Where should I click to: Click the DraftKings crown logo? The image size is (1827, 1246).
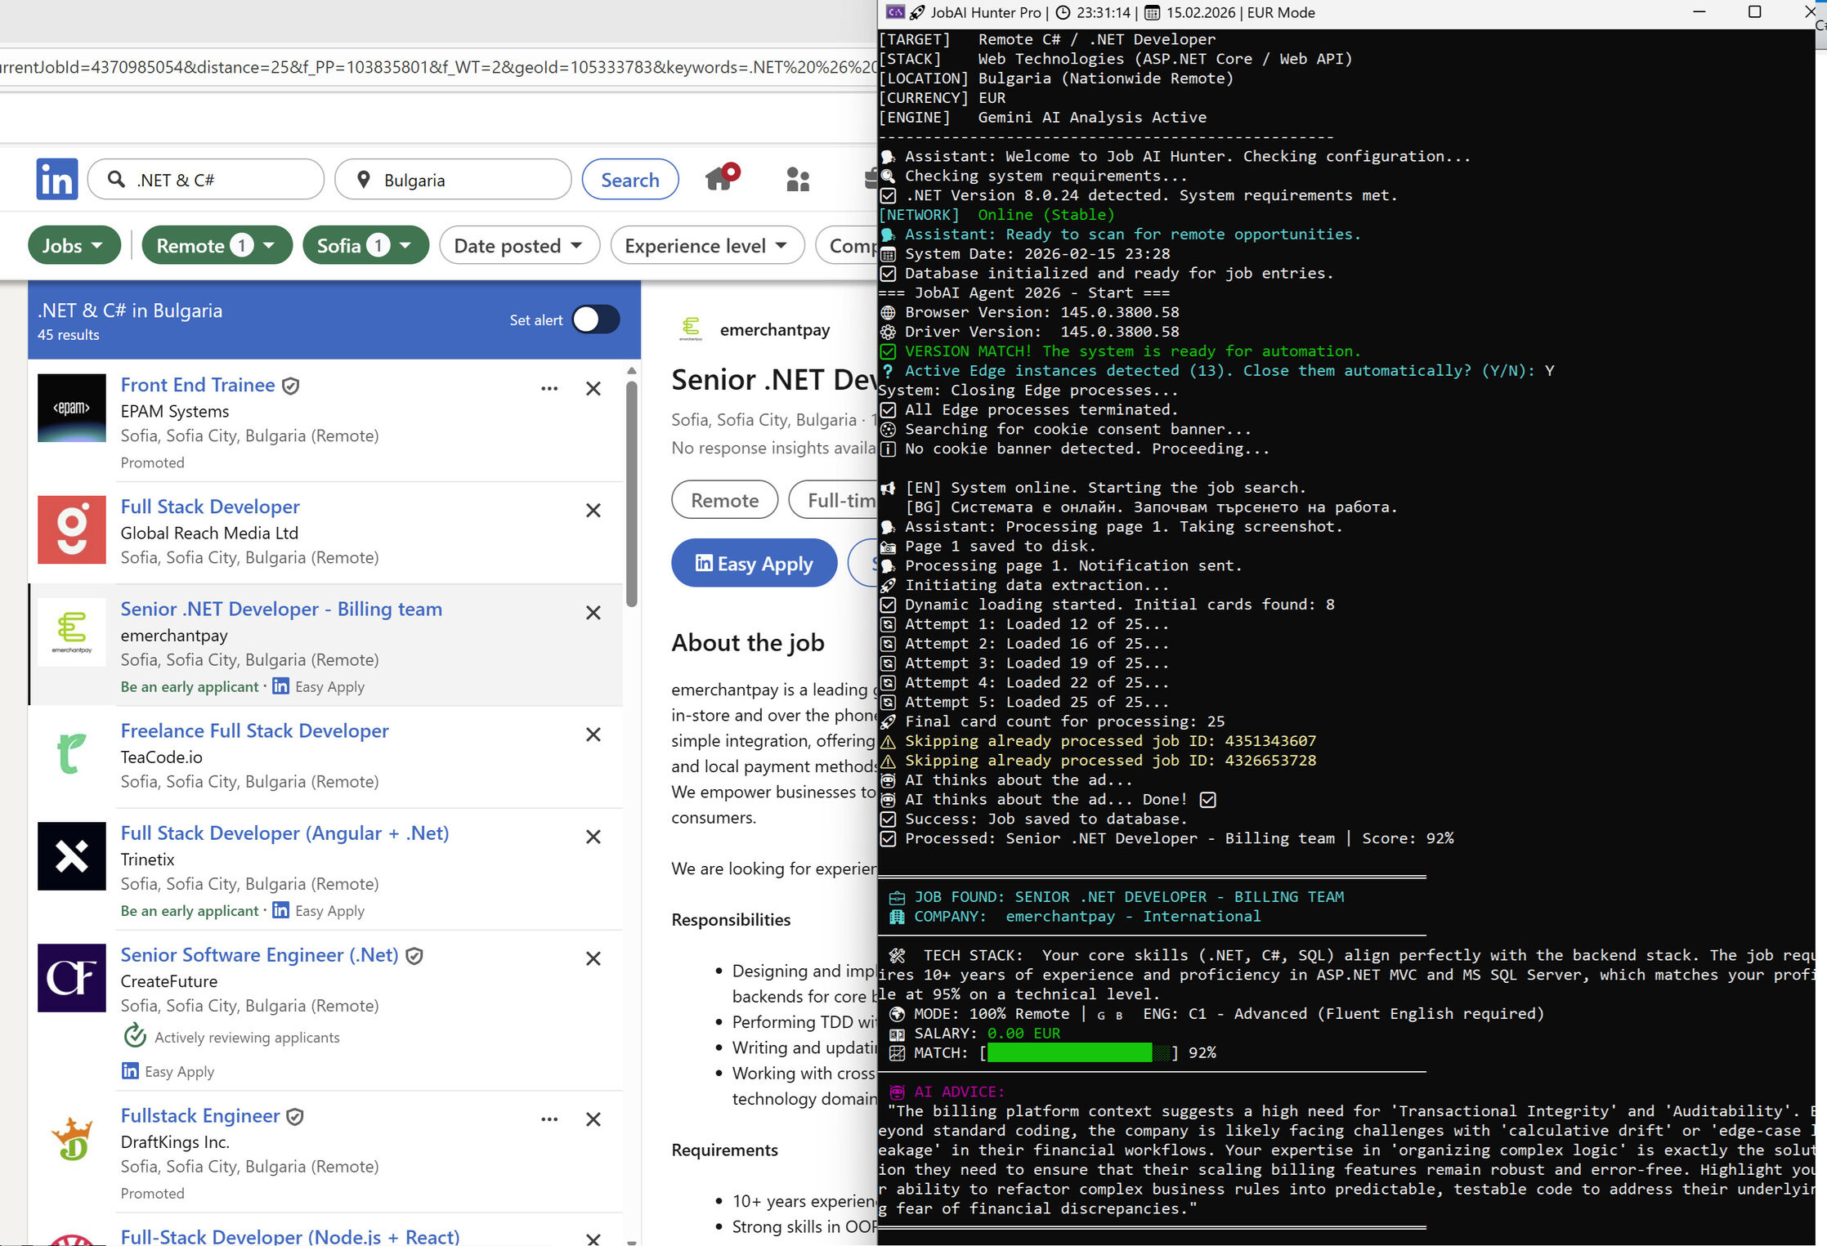pos(72,1139)
